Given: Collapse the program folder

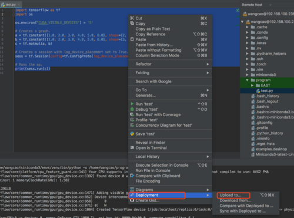Looking at the screenshot, I should (x=248, y=80).
